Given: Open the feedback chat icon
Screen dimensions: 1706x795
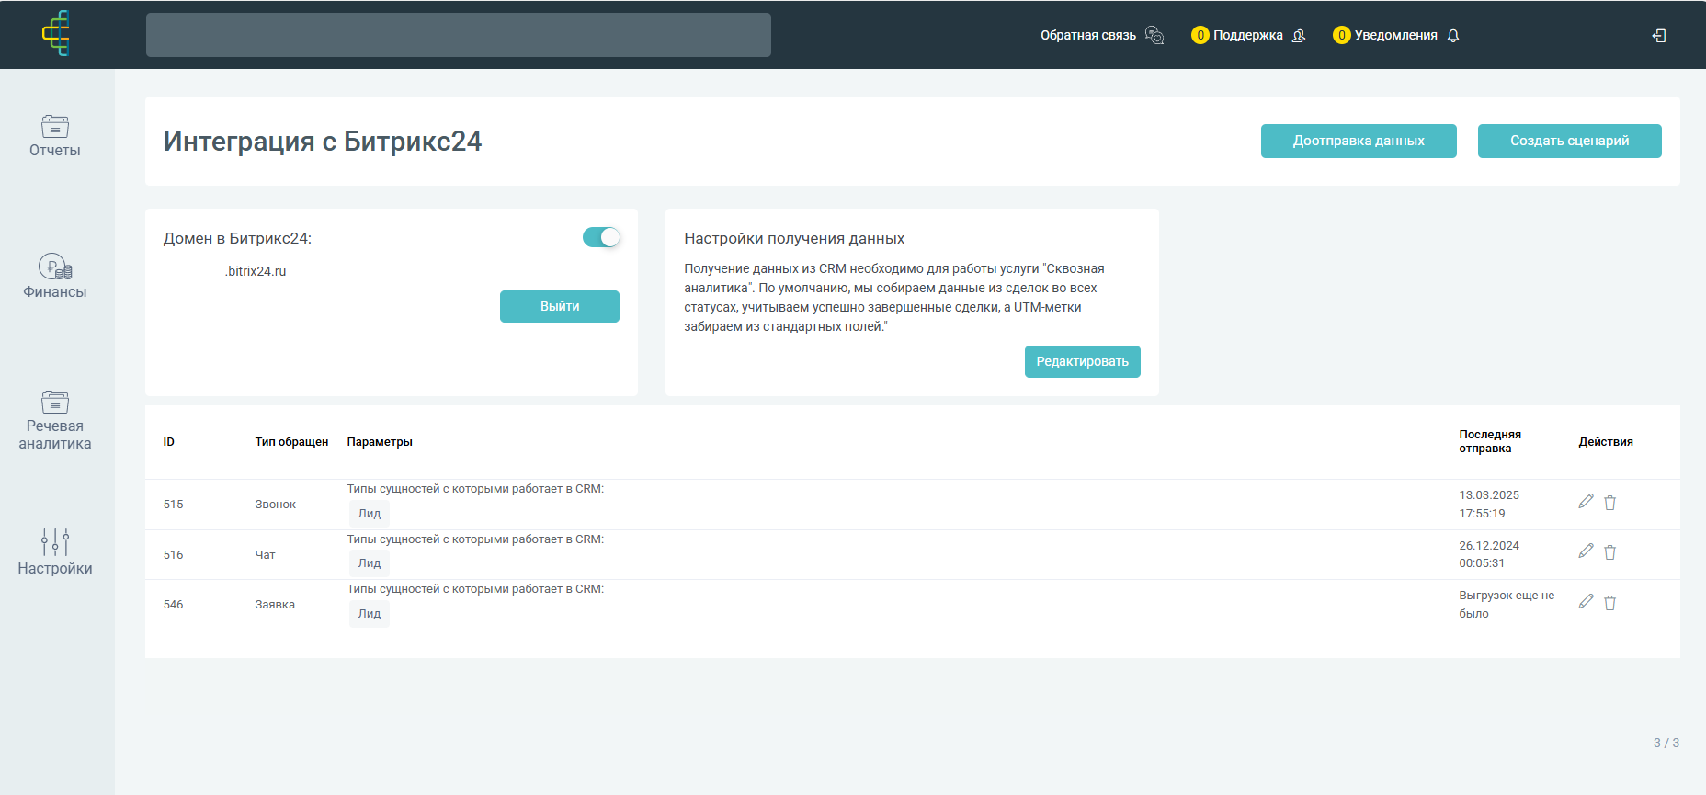Looking at the screenshot, I should click(1154, 36).
